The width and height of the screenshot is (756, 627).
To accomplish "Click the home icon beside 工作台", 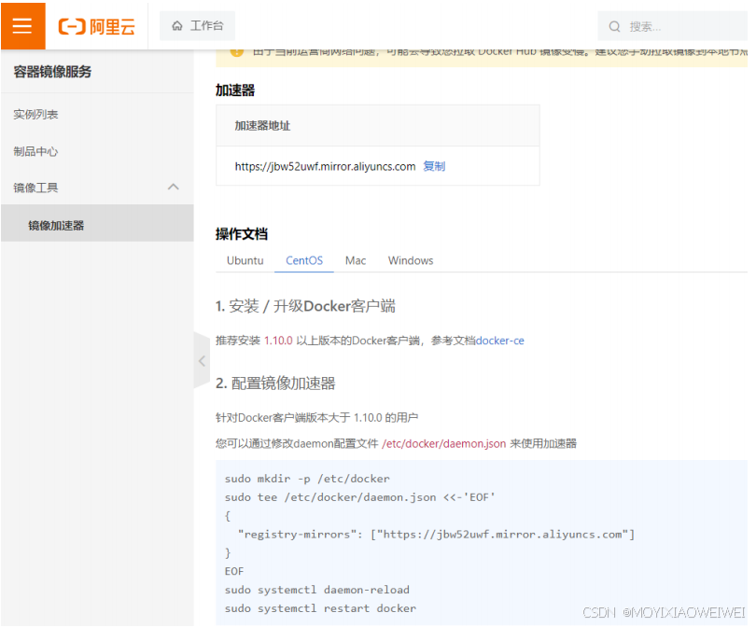I will (x=177, y=25).
